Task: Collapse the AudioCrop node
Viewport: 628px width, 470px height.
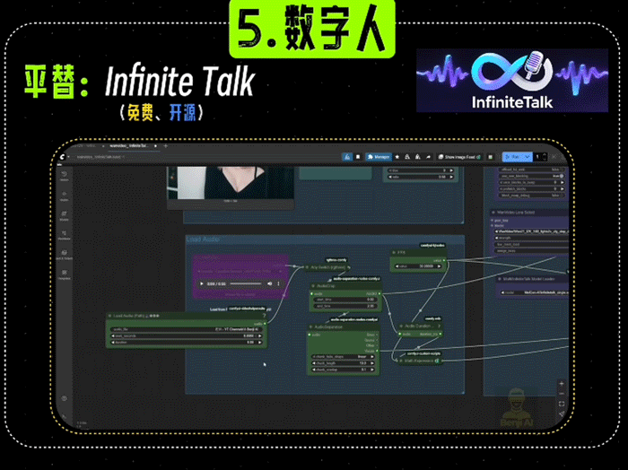Action: click(x=314, y=286)
